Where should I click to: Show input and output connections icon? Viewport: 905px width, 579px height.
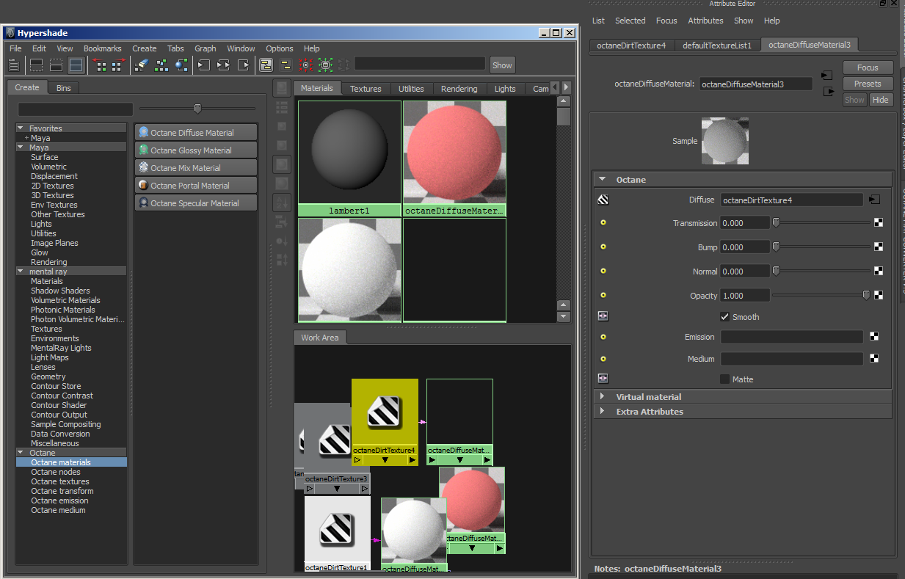point(223,65)
